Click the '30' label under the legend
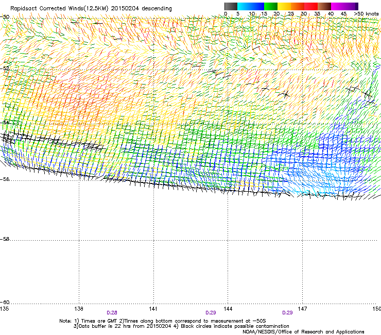Viewport: 381px width, 335px height. (304, 13)
